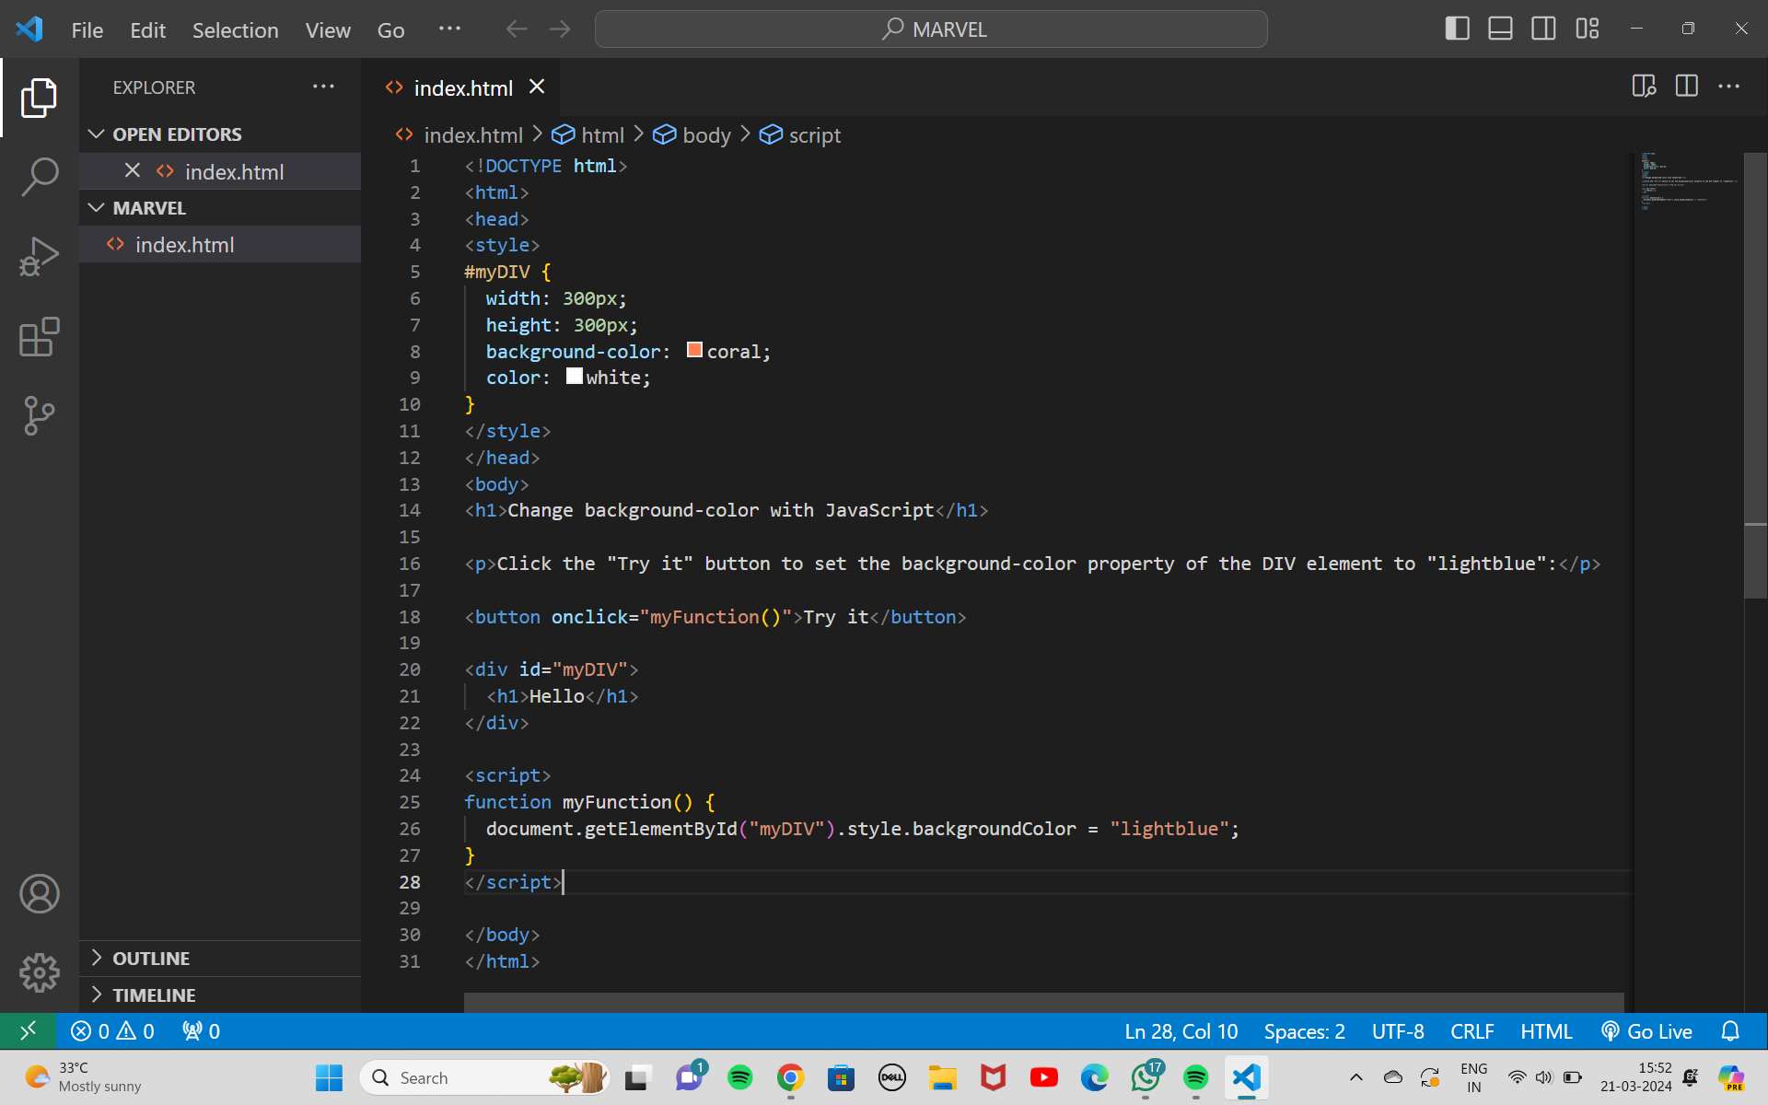Click the white color swatch
The image size is (1768, 1105).
click(574, 376)
